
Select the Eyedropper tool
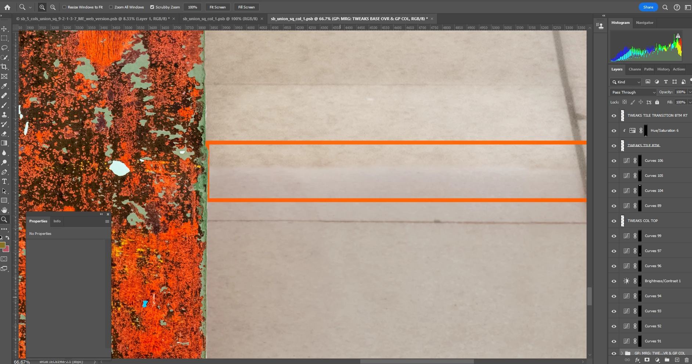click(4, 86)
